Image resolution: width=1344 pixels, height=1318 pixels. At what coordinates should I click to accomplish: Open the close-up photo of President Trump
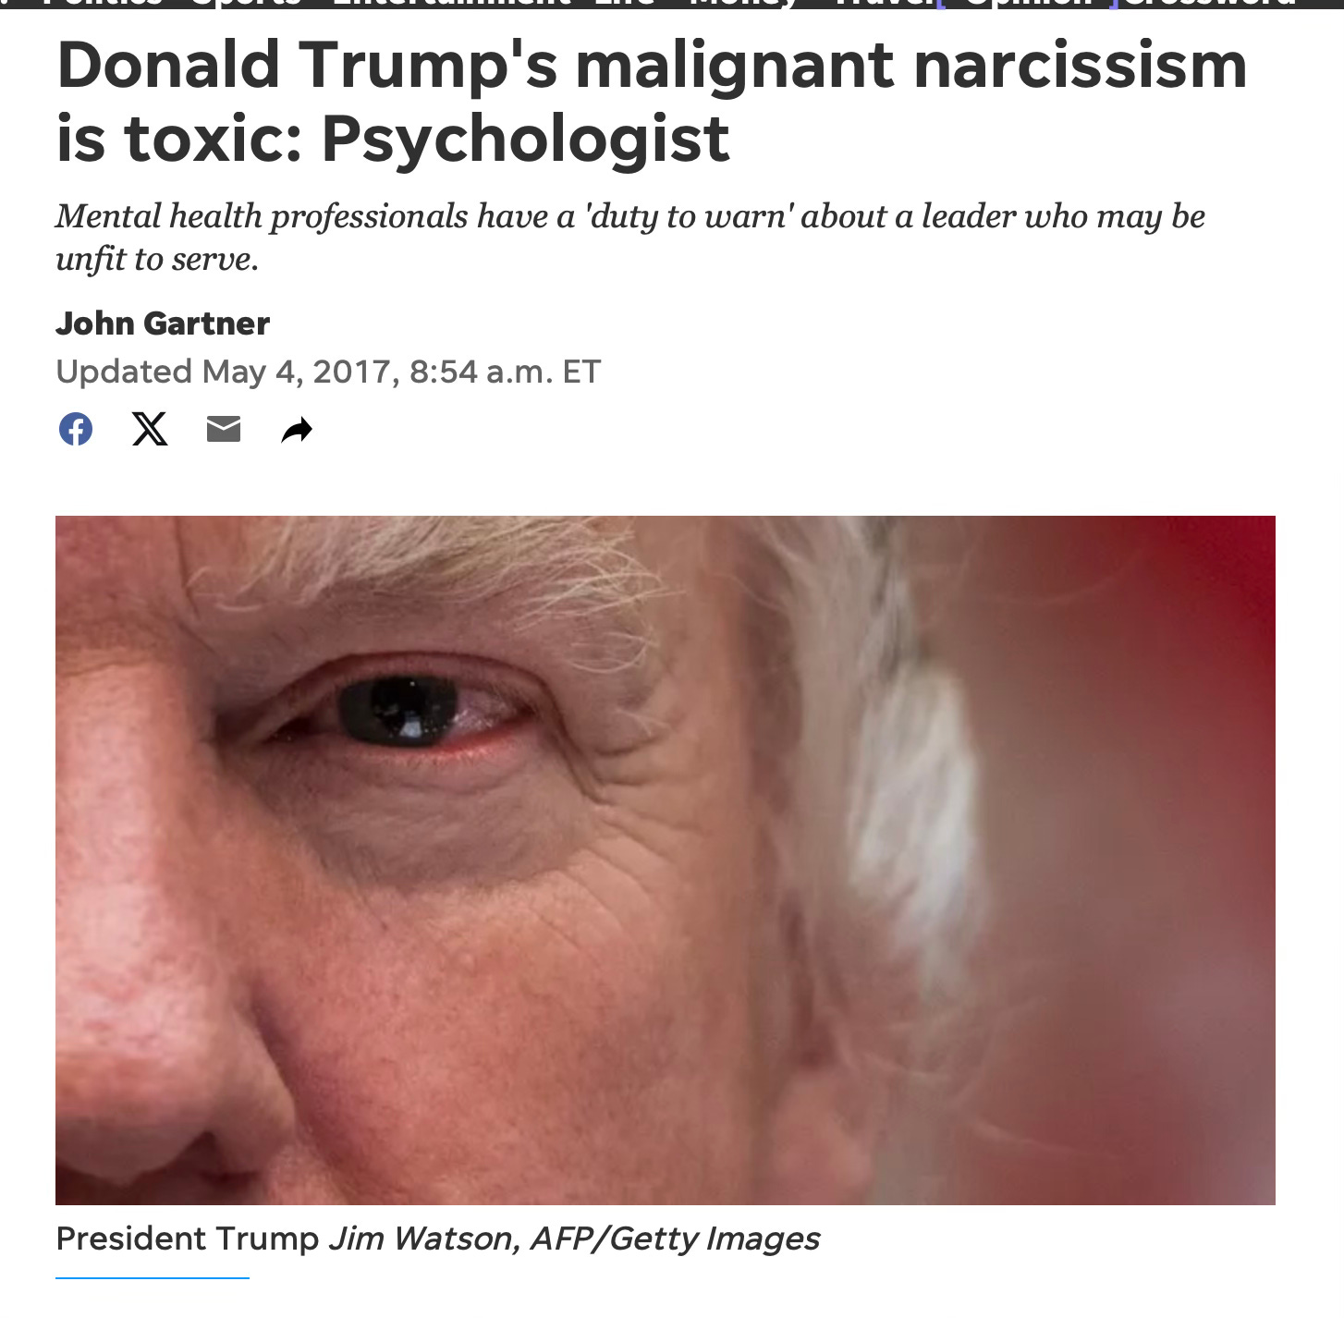coord(666,860)
